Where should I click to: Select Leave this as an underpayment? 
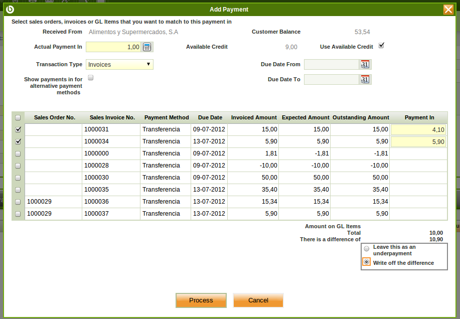[367, 249]
